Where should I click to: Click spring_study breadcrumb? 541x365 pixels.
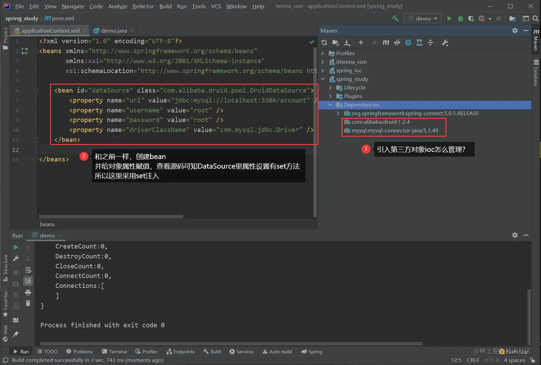coord(22,18)
